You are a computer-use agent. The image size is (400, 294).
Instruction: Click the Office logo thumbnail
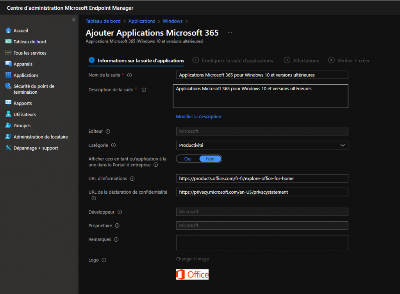192,274
